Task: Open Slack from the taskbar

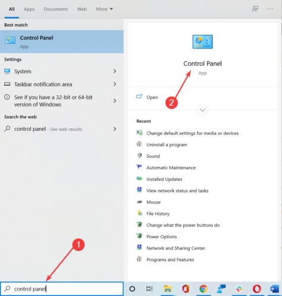Action: click(x=239, y=289)
